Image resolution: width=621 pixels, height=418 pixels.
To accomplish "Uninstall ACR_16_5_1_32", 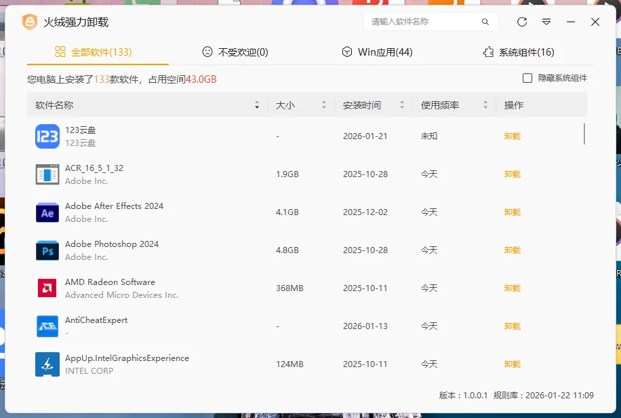I will tap(512, 174).
